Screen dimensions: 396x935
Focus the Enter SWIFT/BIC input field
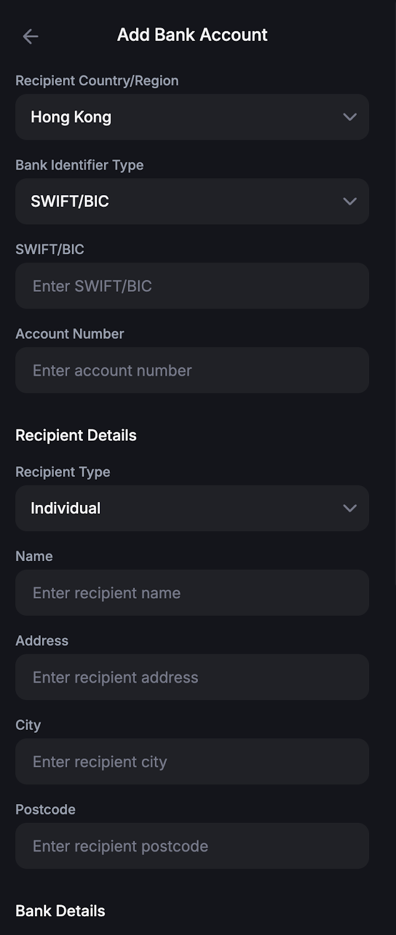pyautogui.click(x=192, y=286)
